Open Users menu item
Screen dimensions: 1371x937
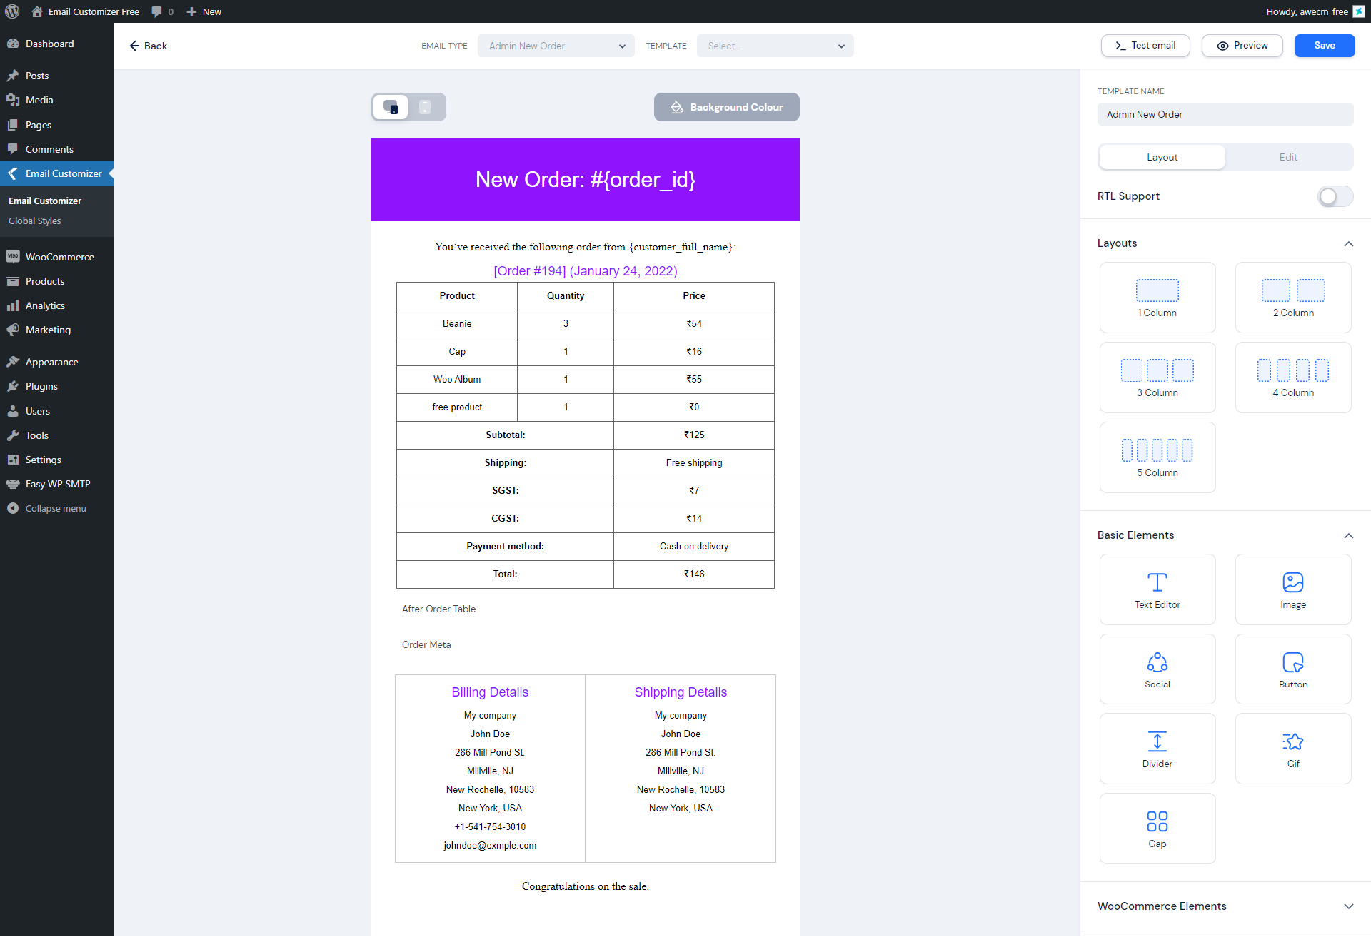tap(57, 411)
